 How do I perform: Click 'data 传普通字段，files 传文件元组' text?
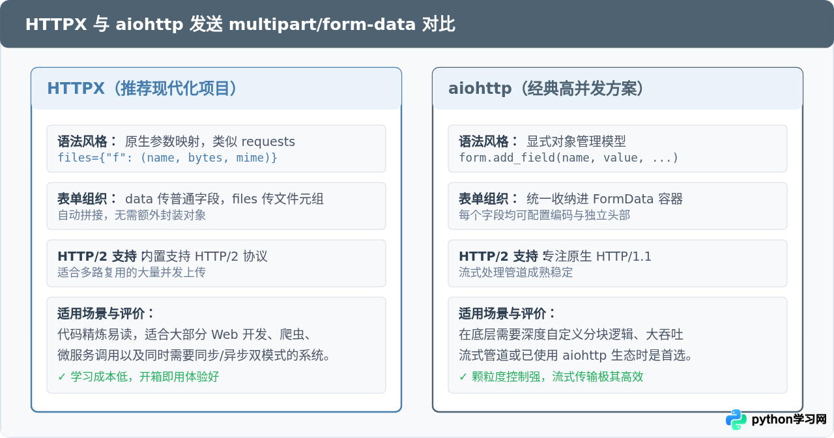(x=224, y=199)
